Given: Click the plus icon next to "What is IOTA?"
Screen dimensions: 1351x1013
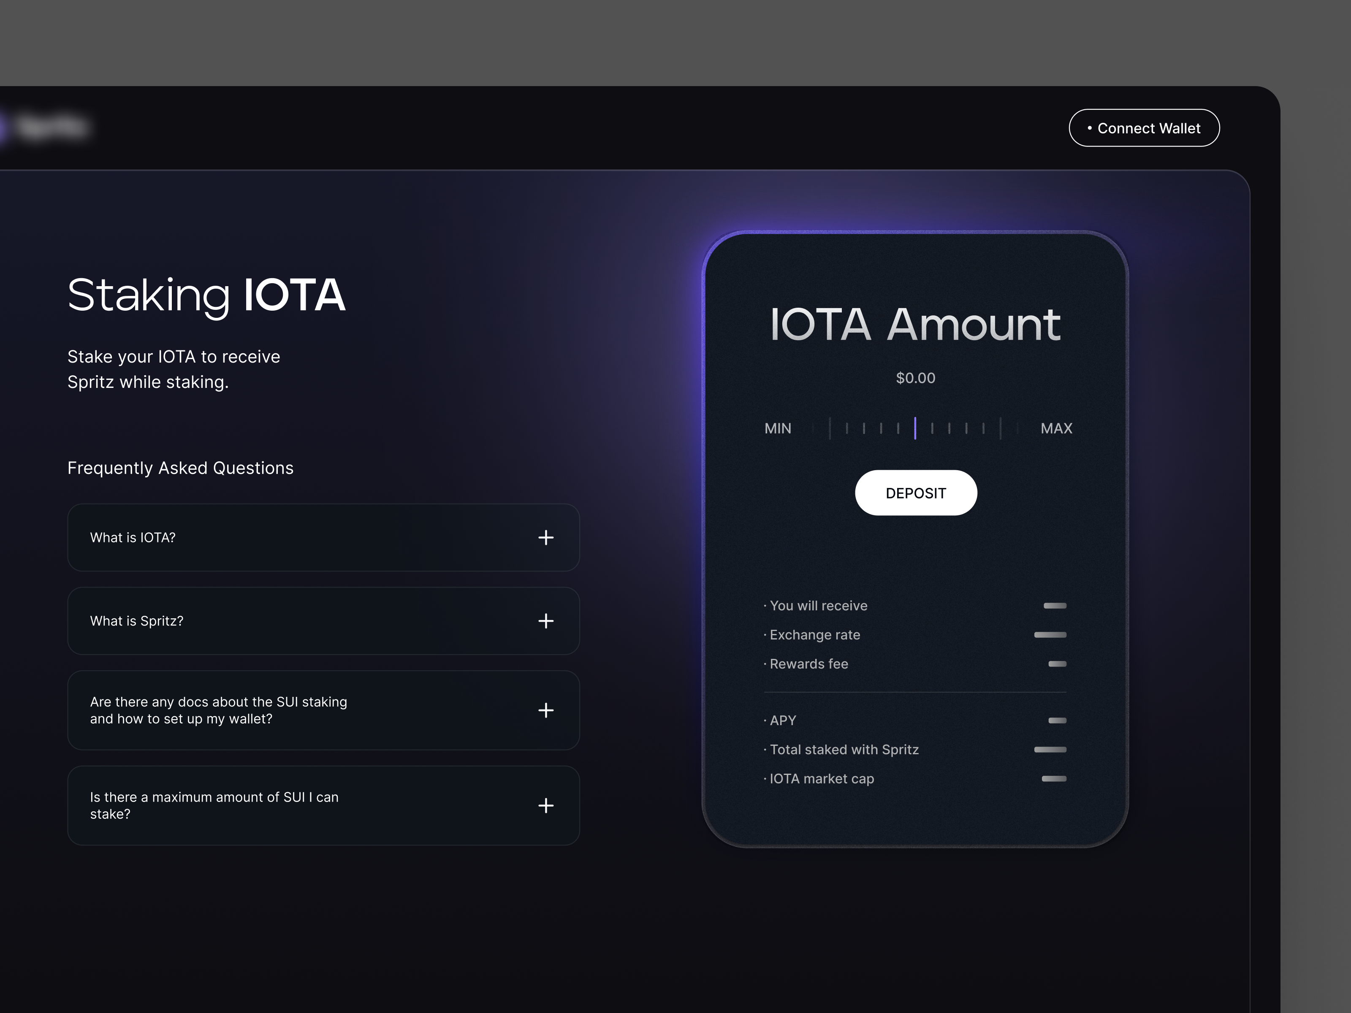Looking at the screenshot, I should pyautogui.click(x=545, y=538).
